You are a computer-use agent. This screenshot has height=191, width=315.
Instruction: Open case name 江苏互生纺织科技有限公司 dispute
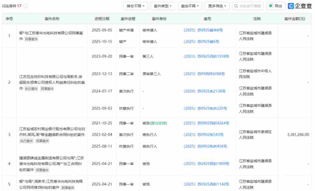pos(52,79)
